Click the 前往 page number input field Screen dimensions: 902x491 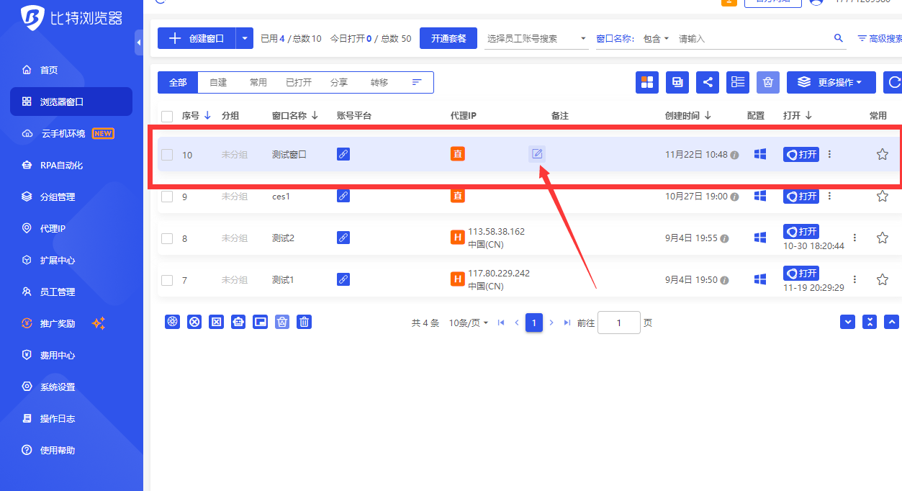click(618, 323)
